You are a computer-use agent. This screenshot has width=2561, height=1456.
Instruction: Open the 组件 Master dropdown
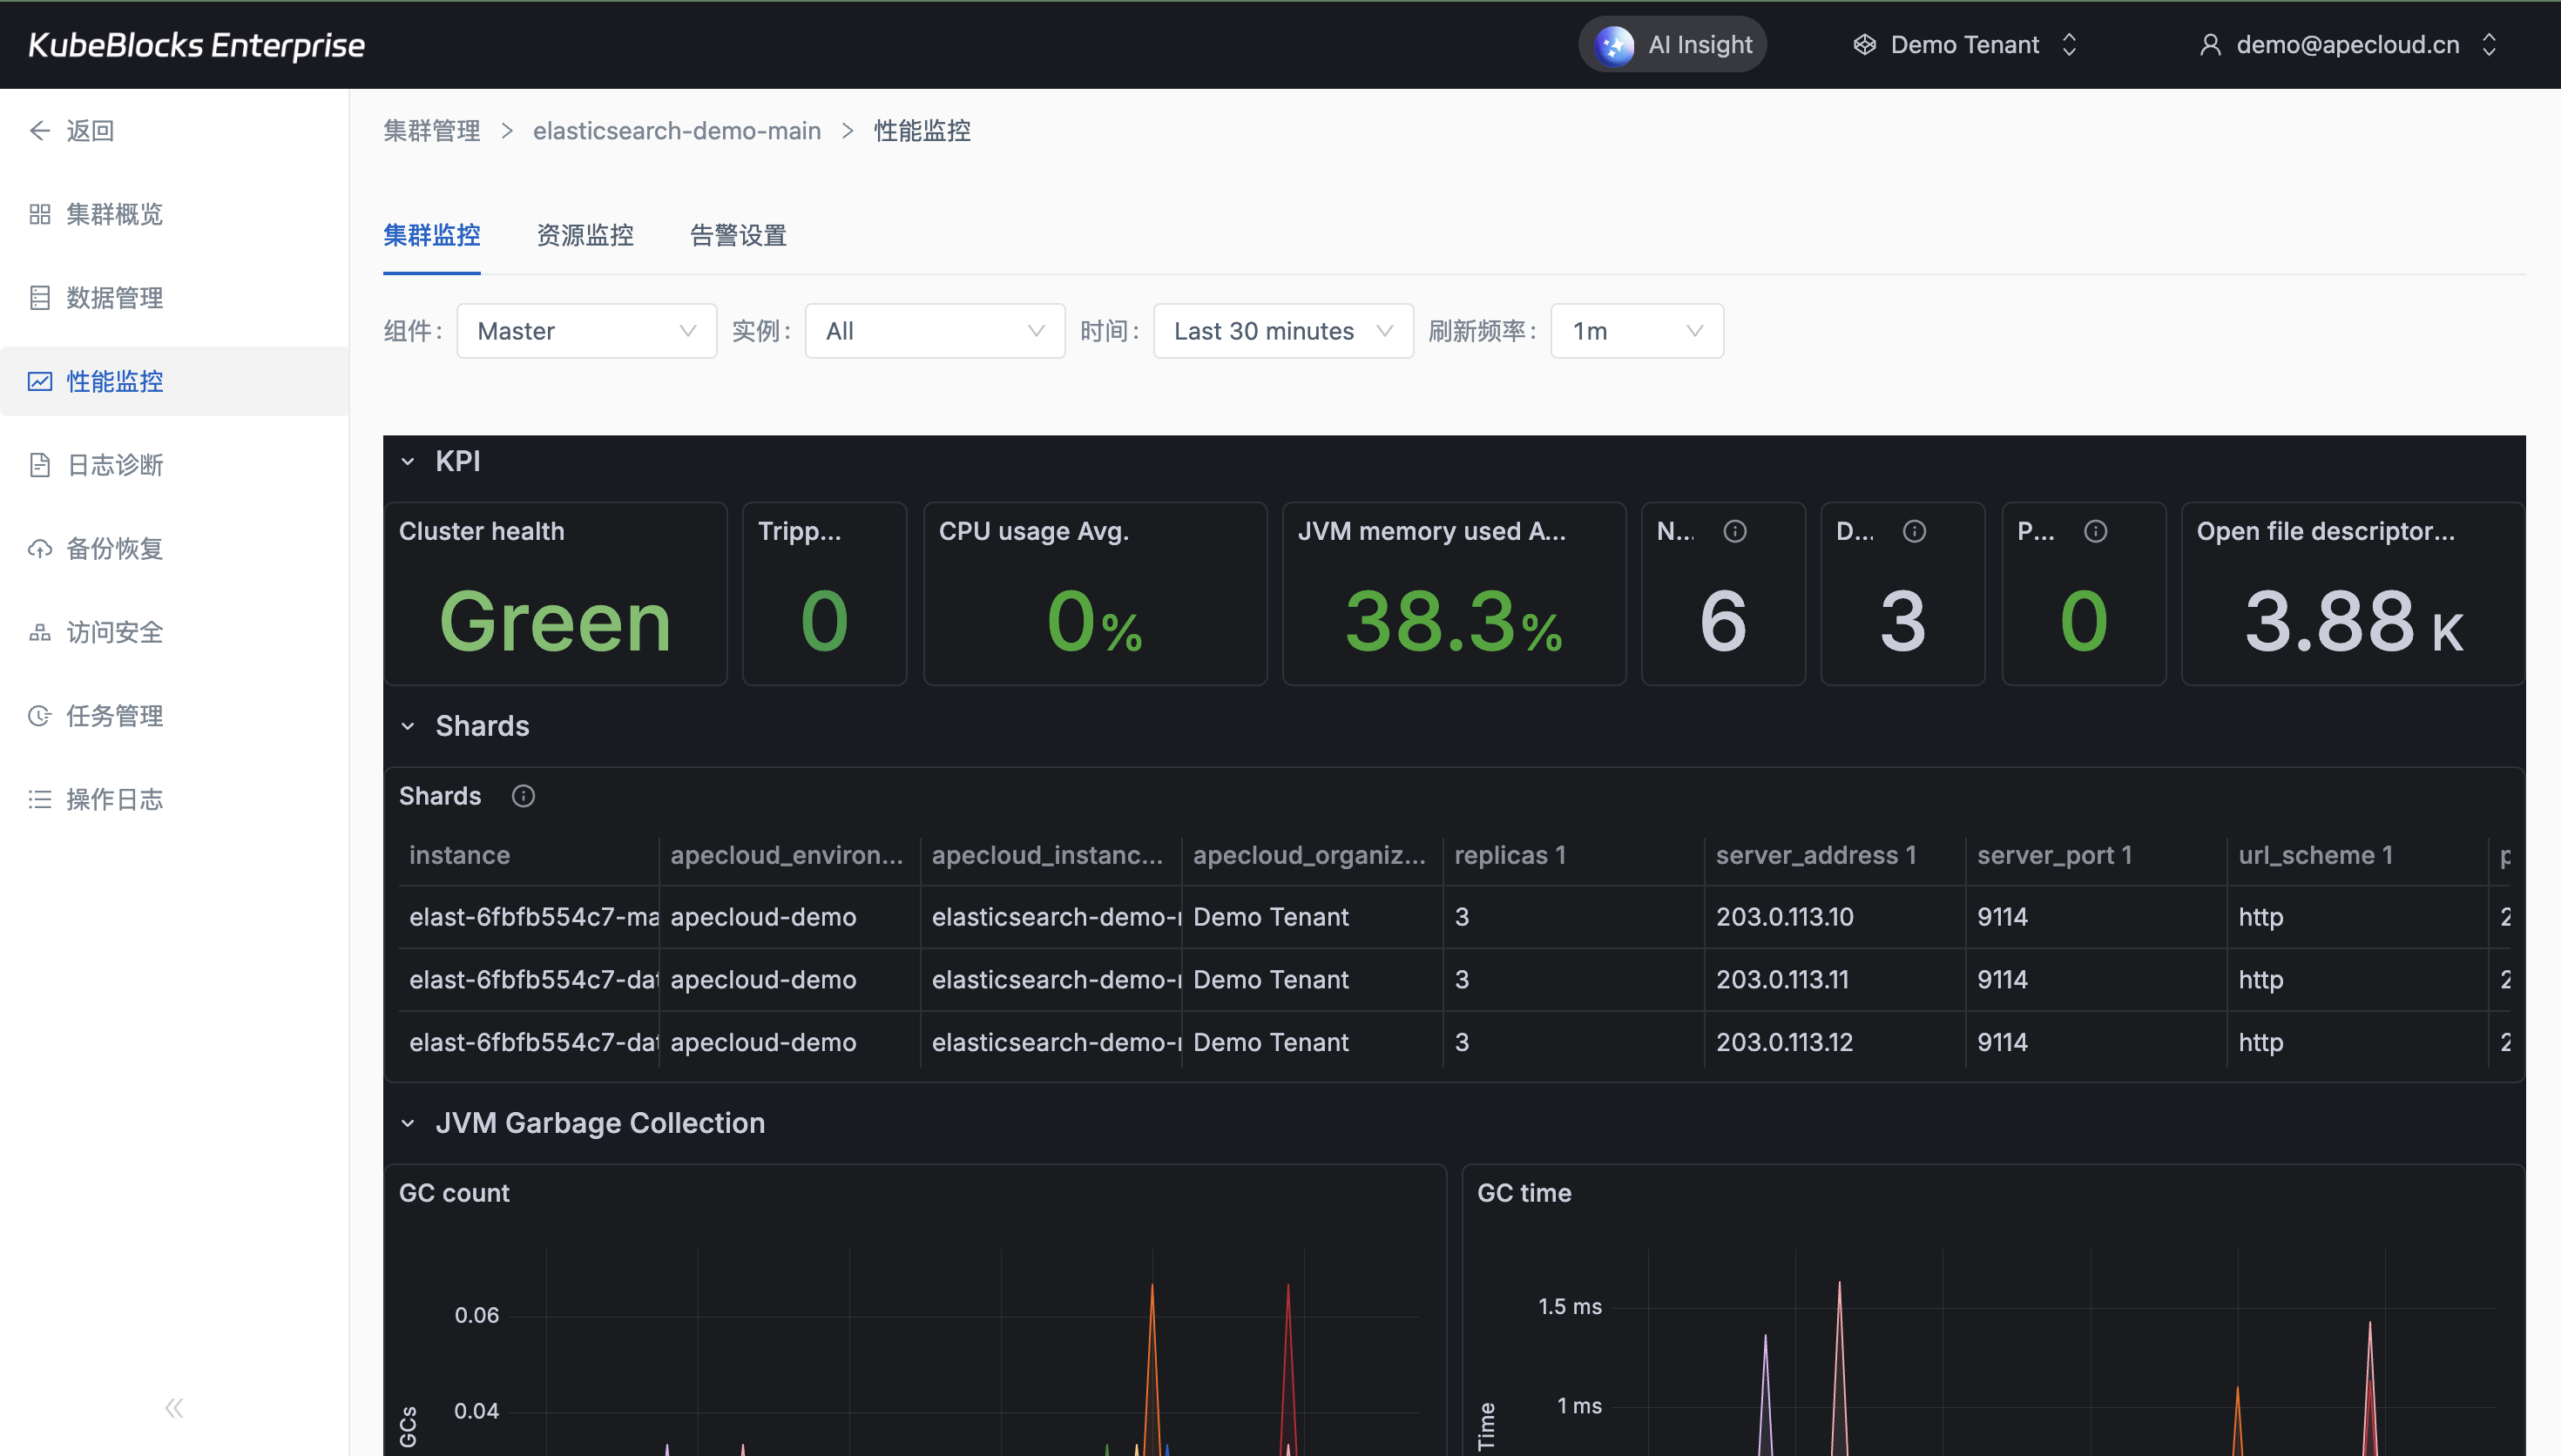click(586, 331)
